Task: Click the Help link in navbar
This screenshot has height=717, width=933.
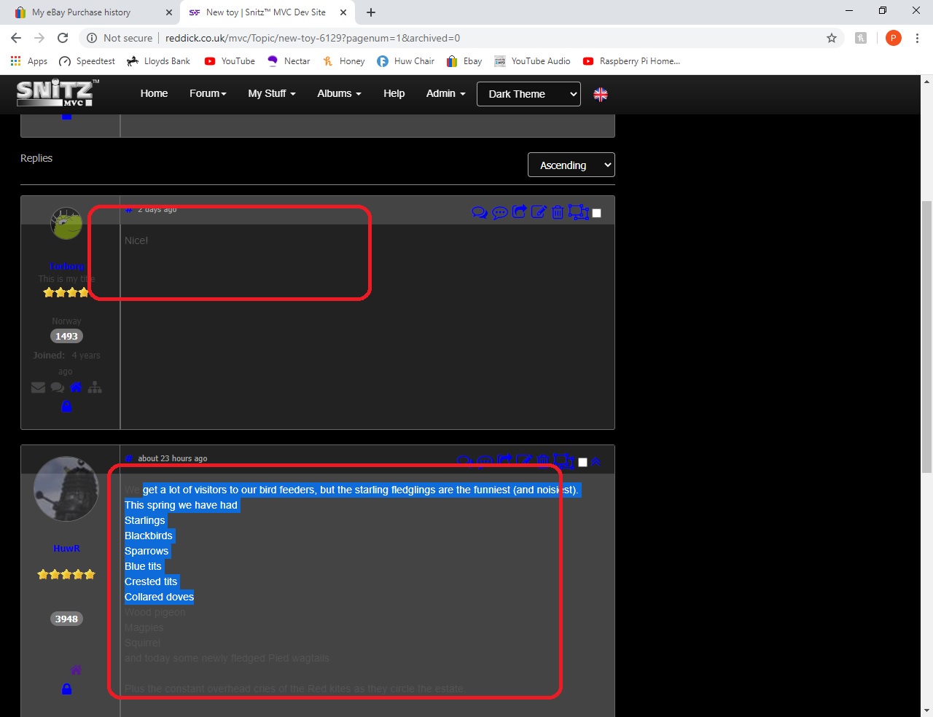Action: click(x=394, y=93)
